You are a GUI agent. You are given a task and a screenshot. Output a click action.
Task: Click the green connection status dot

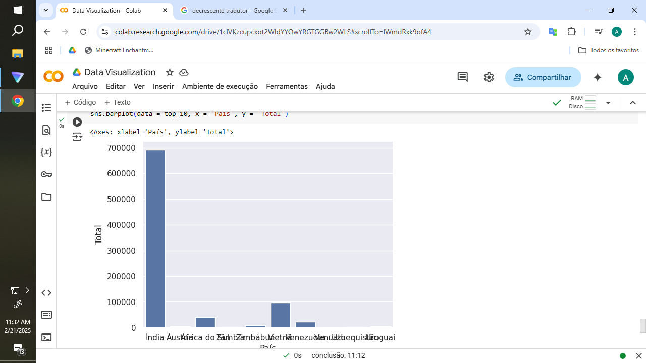click(623, 355)
